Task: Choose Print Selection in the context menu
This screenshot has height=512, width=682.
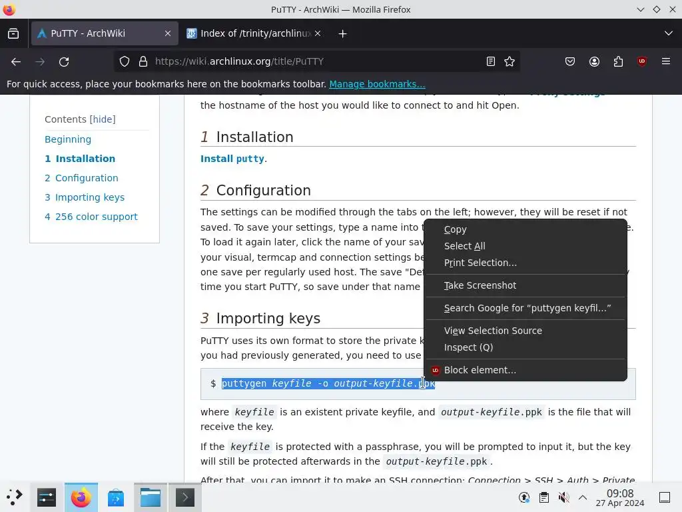Action: click(525, 263)
